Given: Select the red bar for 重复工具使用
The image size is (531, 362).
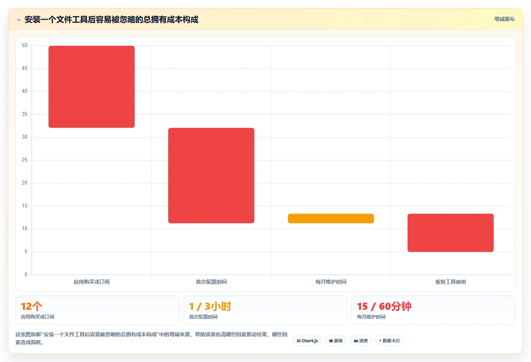Looking at the screenshot, I should tap(450, 233).
